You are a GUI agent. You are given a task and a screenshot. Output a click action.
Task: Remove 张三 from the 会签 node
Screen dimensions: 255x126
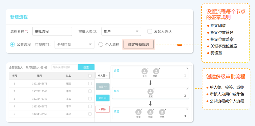pyautogui.click(x=148, y=69)
